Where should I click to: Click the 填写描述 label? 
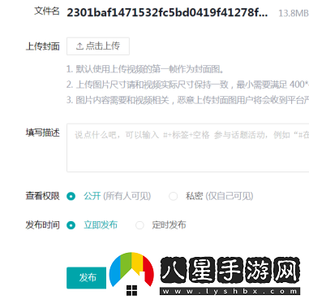(43, 133)
